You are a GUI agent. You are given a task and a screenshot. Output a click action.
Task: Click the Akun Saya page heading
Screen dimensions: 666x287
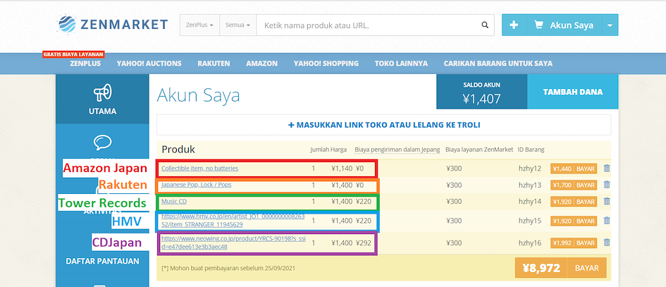click(x=198, y=95)
